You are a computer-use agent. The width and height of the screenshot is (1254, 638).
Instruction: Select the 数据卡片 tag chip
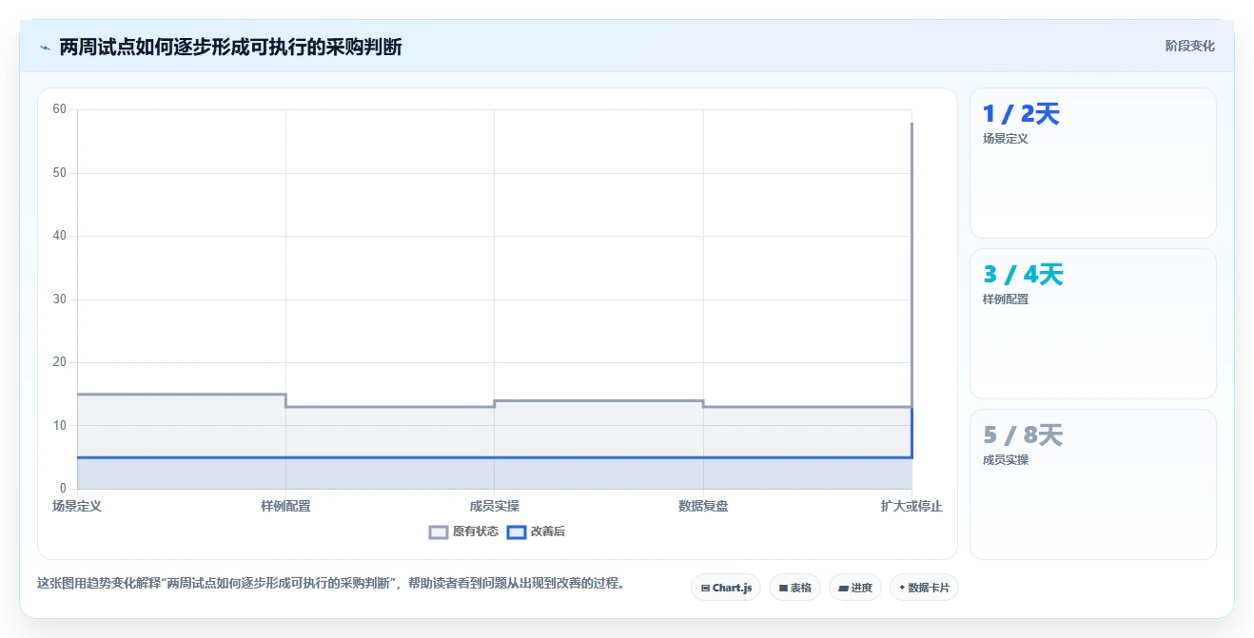924,588
